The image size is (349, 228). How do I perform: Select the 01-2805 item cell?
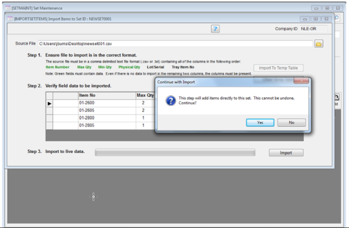click(106, 125)
